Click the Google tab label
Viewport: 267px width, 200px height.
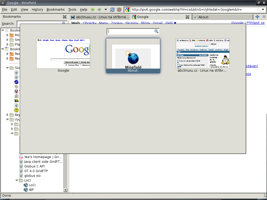143,17
